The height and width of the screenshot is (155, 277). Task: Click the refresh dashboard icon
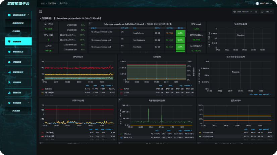[262, 12]
